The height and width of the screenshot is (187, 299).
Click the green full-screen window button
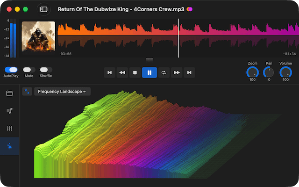pos(25,9)
